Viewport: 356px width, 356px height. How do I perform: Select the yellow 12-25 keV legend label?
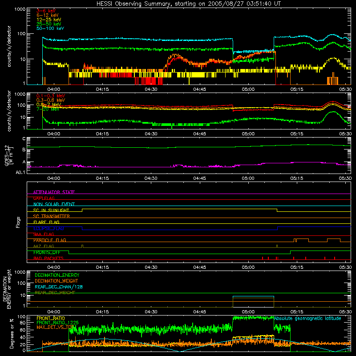49,20
